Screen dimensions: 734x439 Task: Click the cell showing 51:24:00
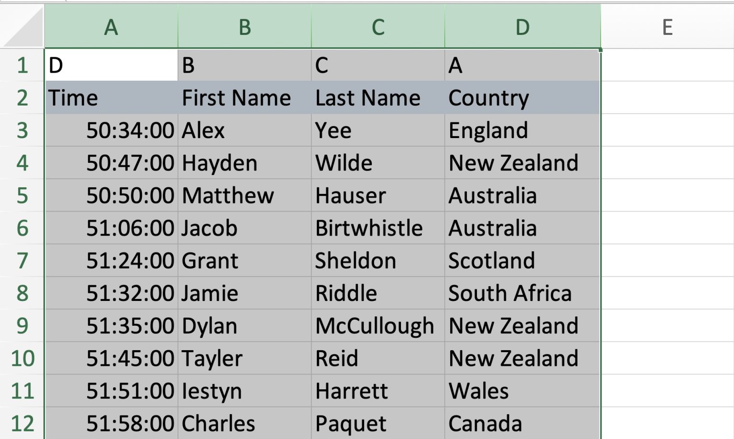pyautogui.click(x=111, y=260)
